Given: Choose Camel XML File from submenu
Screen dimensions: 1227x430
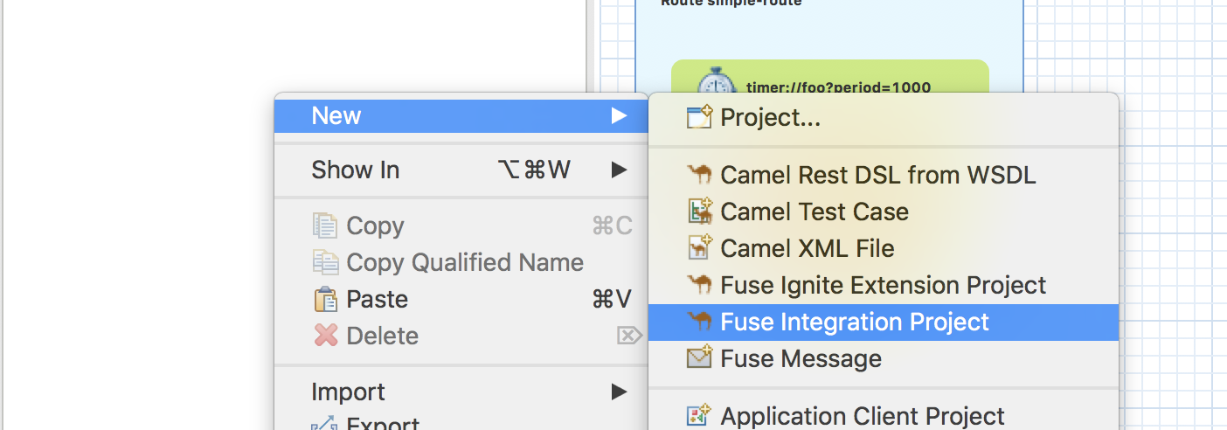Looking at the screenshot, I should 807,248.
